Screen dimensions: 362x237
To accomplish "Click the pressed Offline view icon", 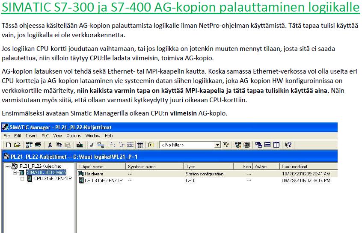I will (x=92, y=145).
